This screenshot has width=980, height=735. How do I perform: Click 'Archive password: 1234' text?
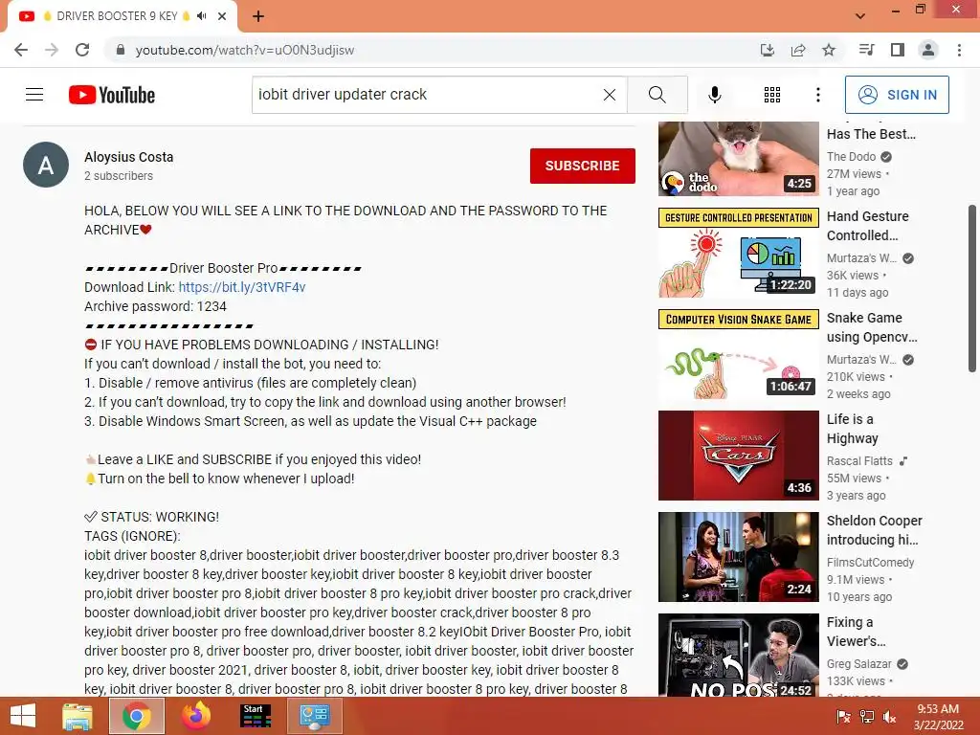tap(156, 306)
